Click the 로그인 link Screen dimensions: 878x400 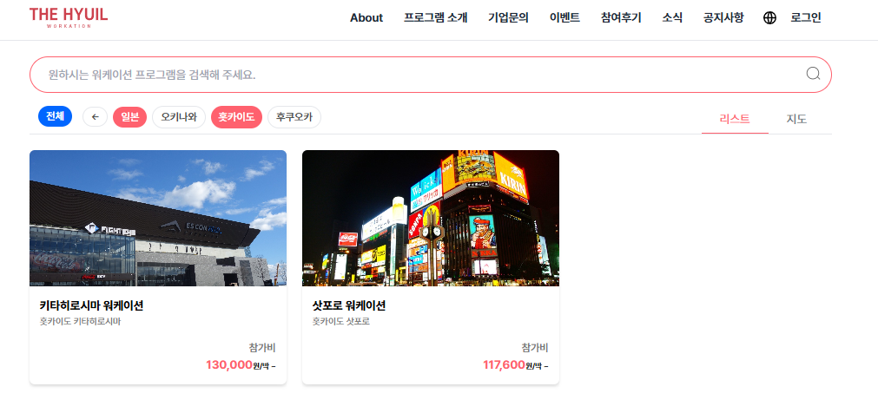[806, 18]
